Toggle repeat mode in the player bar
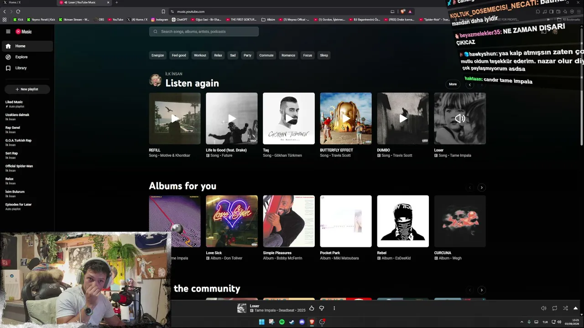Screen dimensions: 584x328 coord(554,308)
